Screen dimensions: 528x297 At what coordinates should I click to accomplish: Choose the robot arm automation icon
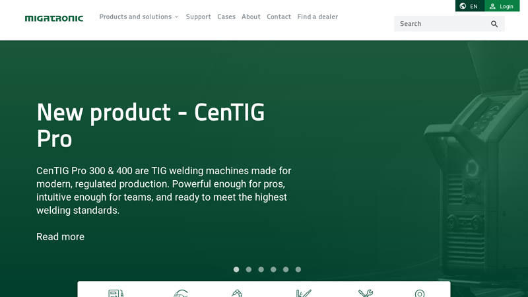pyautogui.click(x=237, y=293)
